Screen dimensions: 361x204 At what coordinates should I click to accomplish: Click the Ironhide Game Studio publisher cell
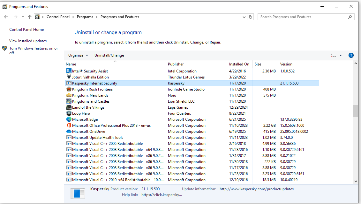186,89
